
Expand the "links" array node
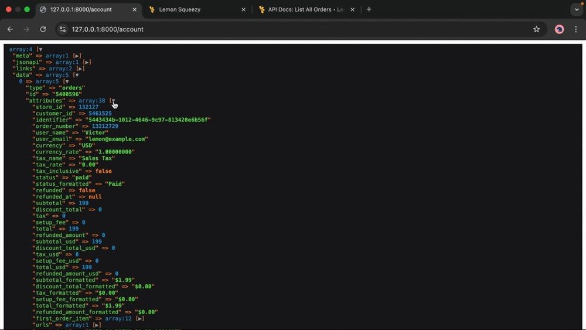point(80,69)
